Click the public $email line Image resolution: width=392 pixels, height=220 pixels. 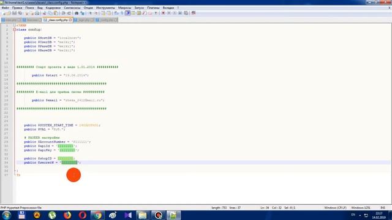coord(68,100)
